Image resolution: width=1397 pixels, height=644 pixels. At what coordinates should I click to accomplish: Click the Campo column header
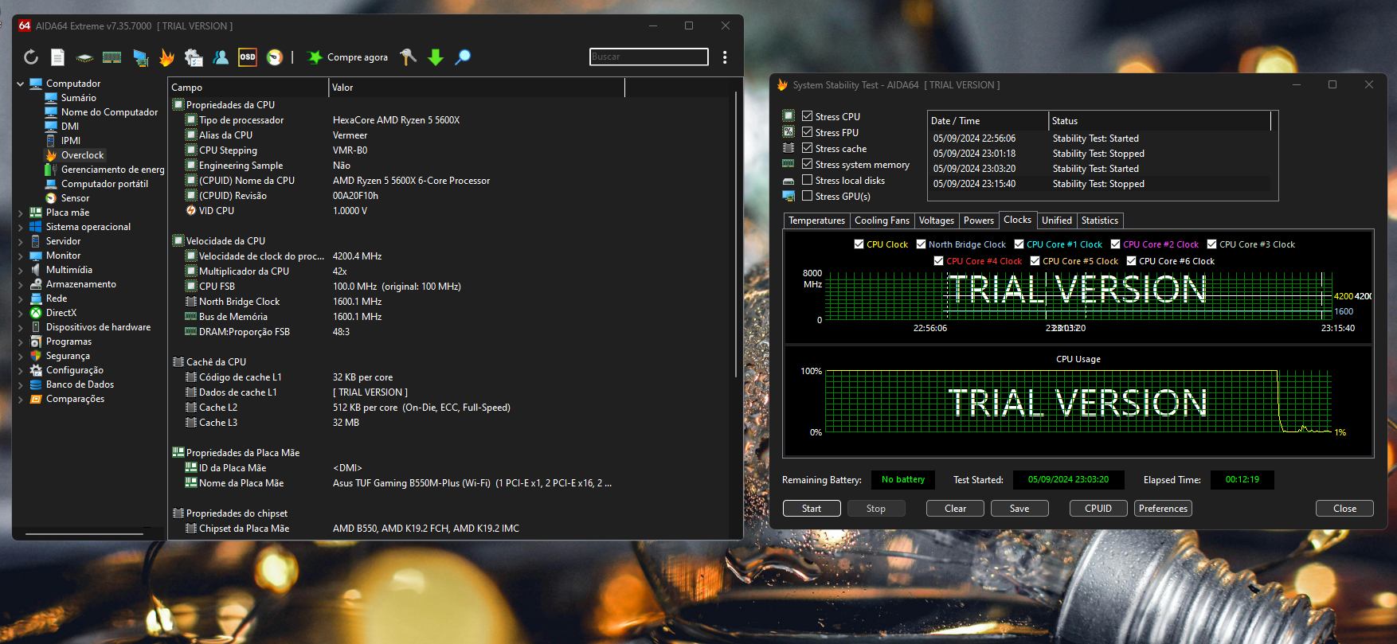pyautogui.click(x=248, y=88)
